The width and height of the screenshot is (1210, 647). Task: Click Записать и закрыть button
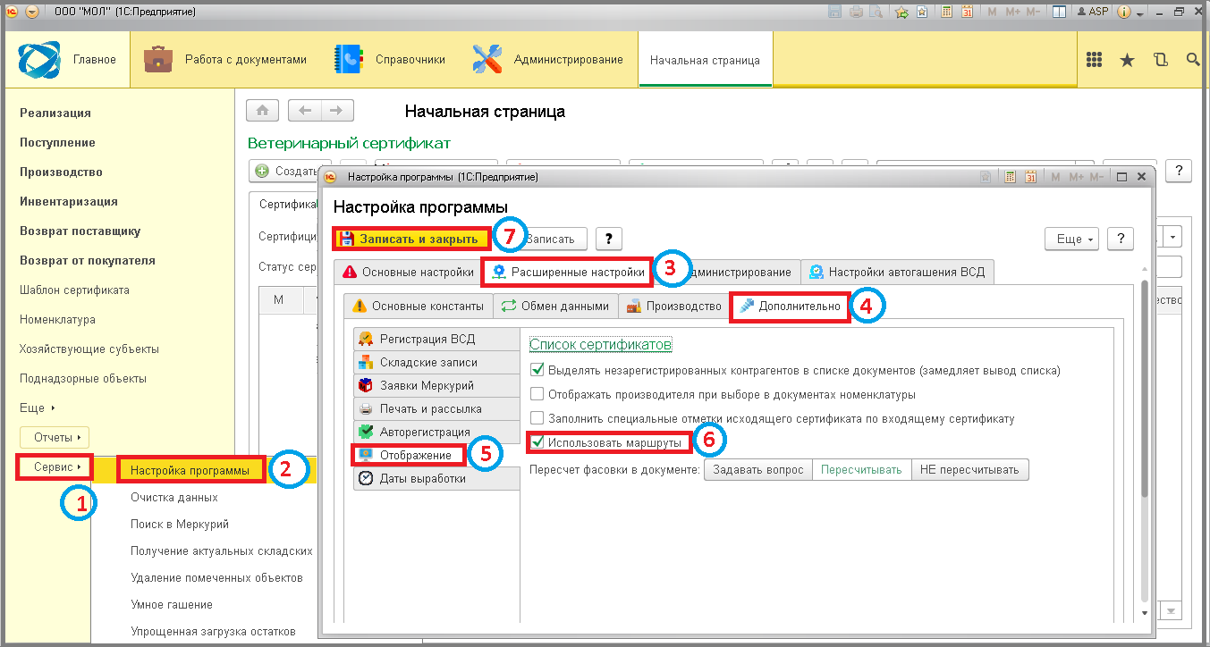coord(410,239)
